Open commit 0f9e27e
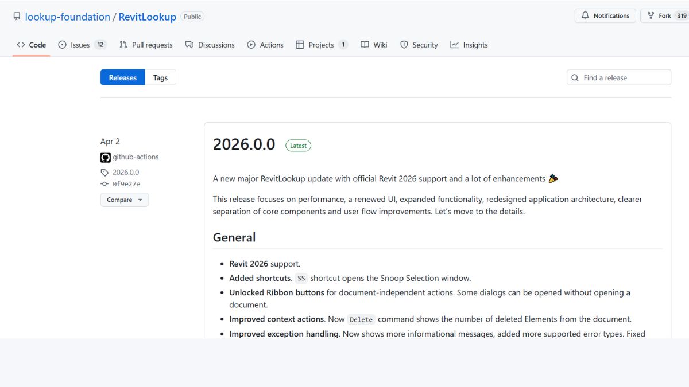This screenshot has width=689, height=387. click(126, 184)
